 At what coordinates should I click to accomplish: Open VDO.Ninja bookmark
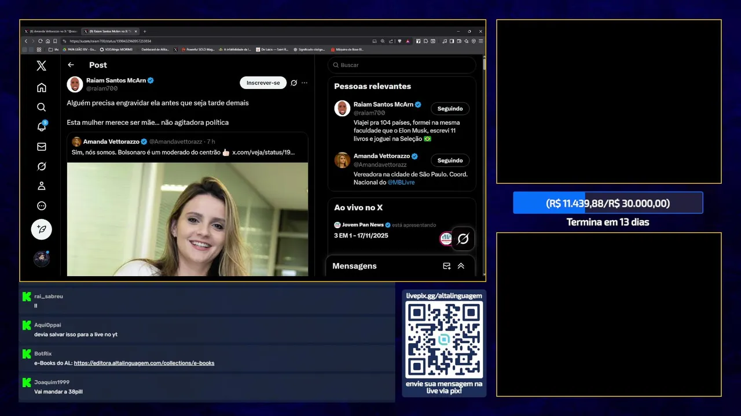tap(116, 49)
